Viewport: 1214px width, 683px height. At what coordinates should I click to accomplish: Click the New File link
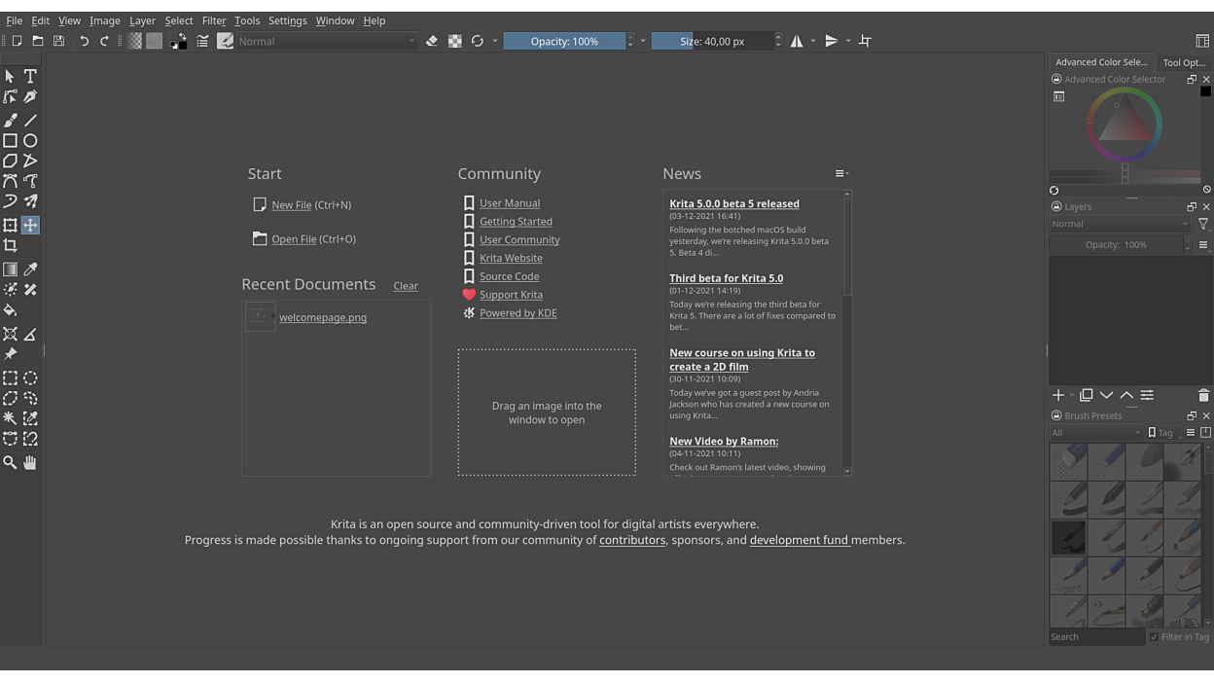291,205
